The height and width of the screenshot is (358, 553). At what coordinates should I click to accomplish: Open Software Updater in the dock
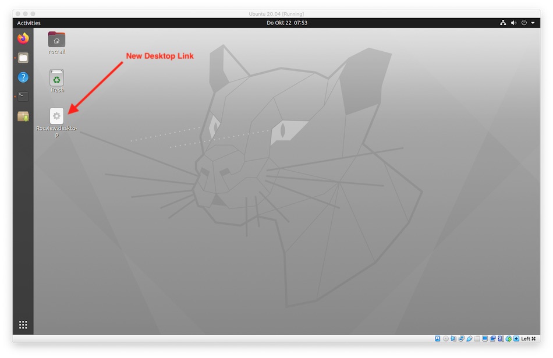point(23,116)
